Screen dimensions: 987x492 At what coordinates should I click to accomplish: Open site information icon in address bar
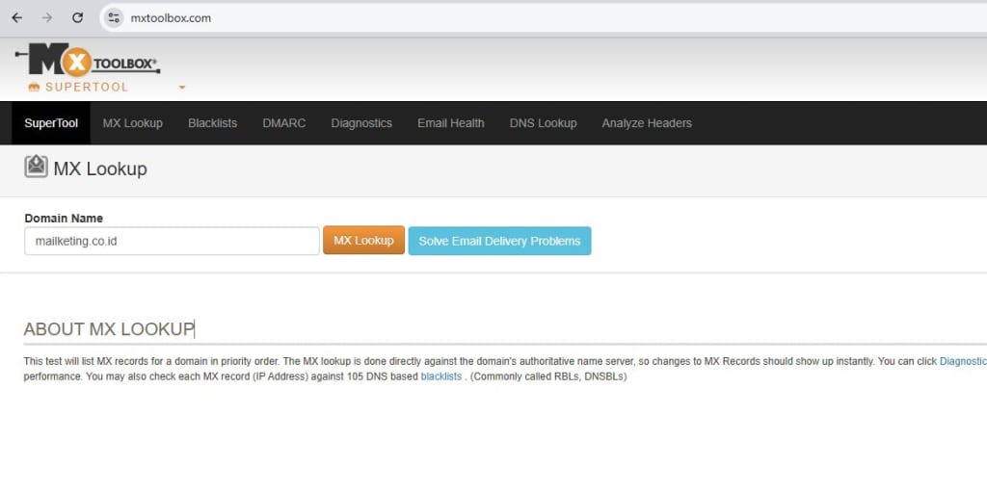click(x=115, y=17)
